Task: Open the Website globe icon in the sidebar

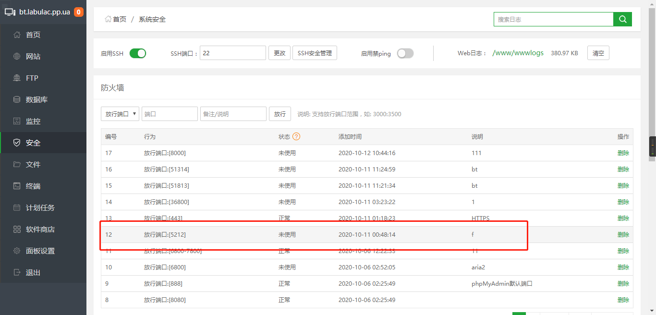Action: [x=17, y=57]
